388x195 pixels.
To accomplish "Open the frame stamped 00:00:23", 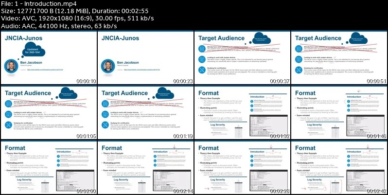I will (x=145, y=57).
